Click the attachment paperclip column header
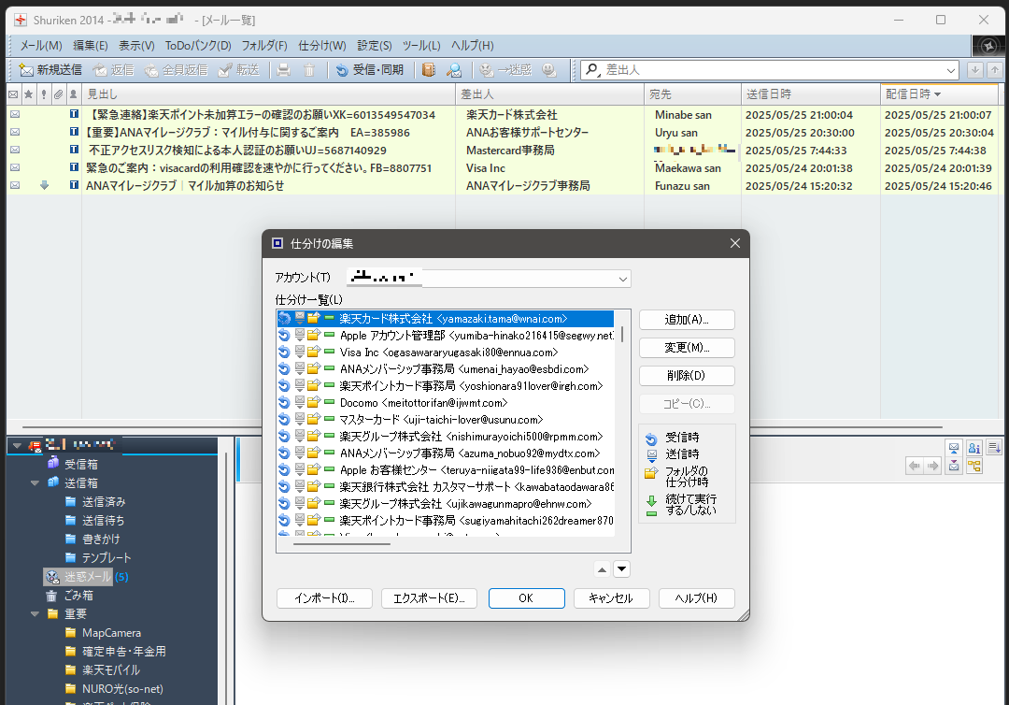The image size is (1009, 705). pos(59,94)
